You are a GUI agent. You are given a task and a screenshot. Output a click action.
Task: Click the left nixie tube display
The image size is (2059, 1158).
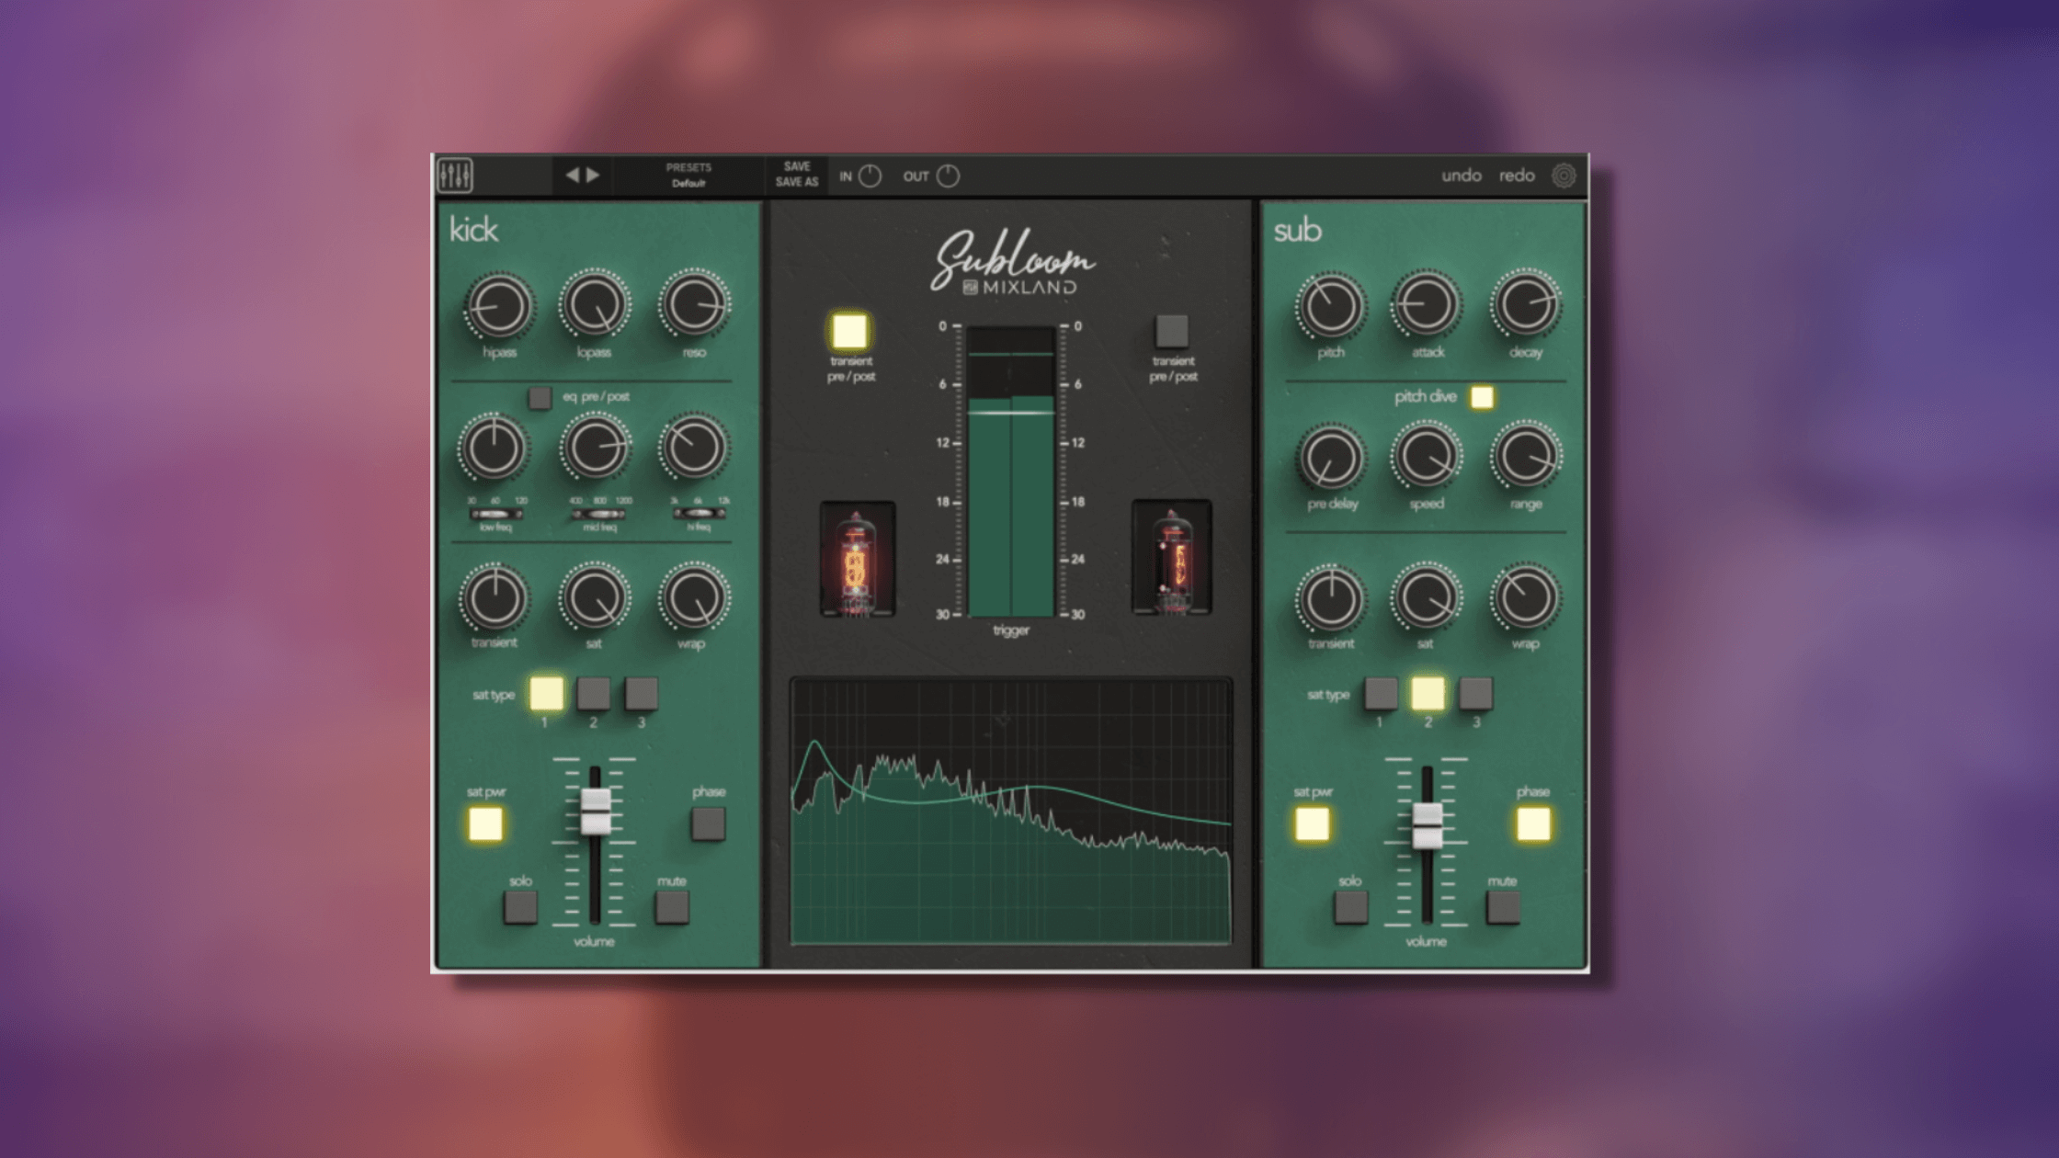[857, 559]
